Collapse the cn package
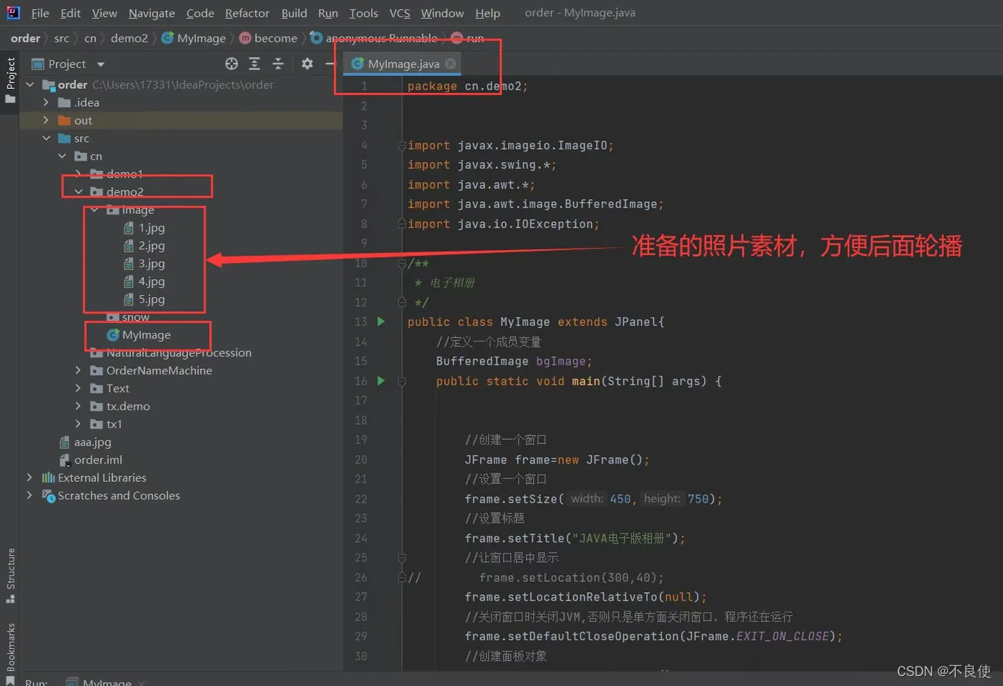 click(x=62, y=156)
